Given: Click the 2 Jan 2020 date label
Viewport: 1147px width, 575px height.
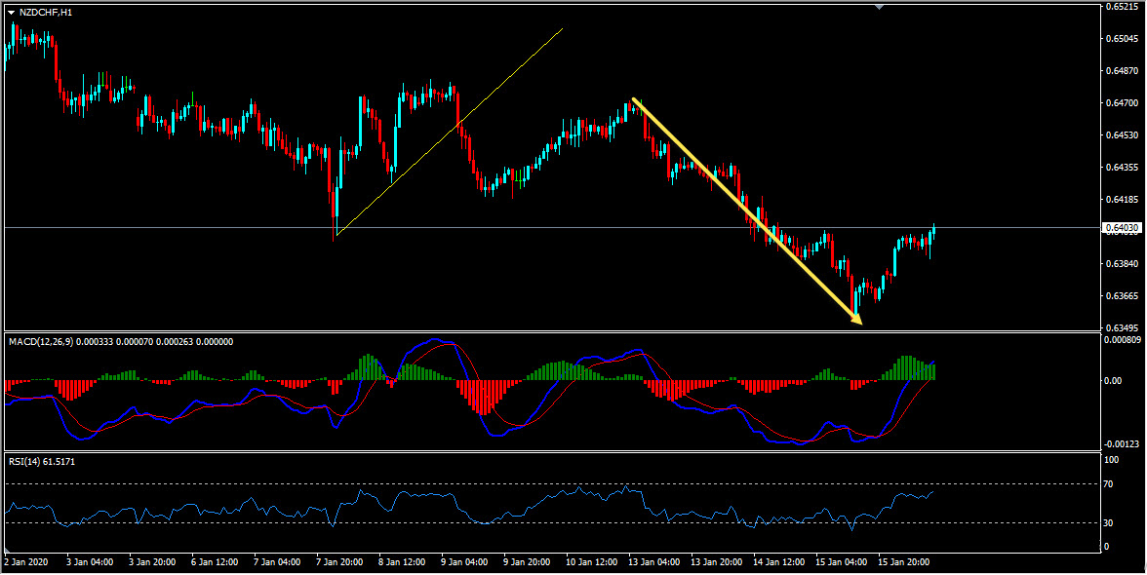Looking at the screenshot, I should (x=24, y=563).
